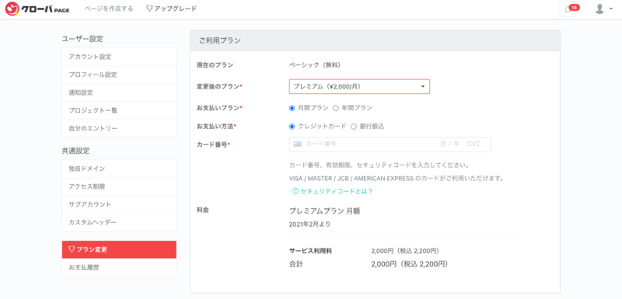Image resolution: width=622 pixels, height=299 pixels.
Task: Click the question mark icon beside セキュリティコードとは
Action: pos(295,191)
